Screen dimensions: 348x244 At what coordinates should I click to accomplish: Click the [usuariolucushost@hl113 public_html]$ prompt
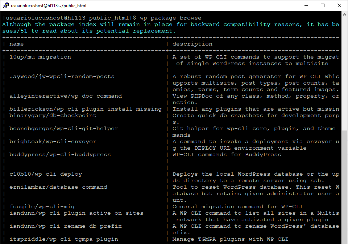coord(69,18)
